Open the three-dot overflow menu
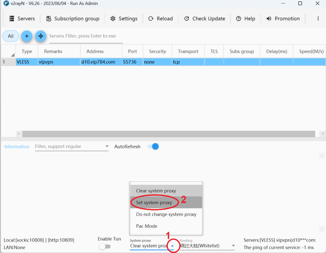The height and width of the screenshot is (253, 326). pyautogui.click(x=318, y=19)
